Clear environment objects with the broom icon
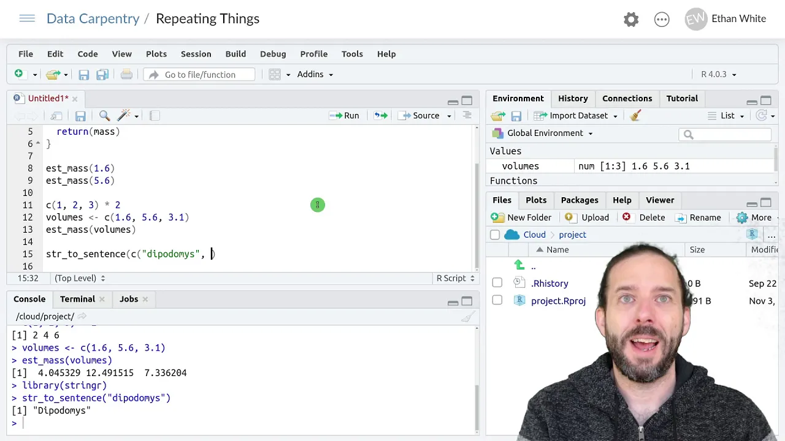The height and width of the screenshot is (441, 785). coord(635,116)
